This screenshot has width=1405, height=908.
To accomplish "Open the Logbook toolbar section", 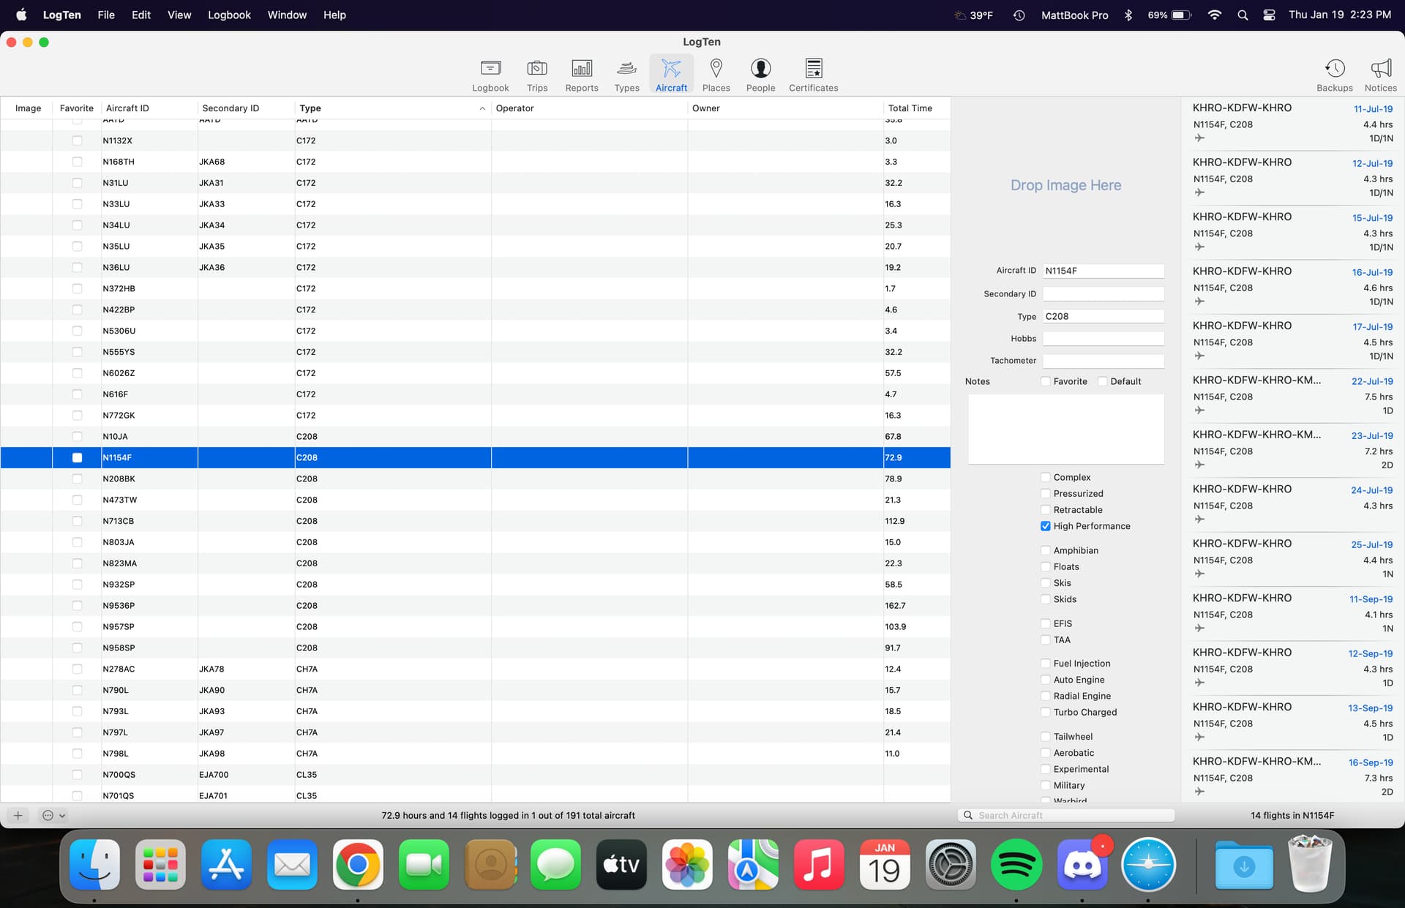I will 490,75.
